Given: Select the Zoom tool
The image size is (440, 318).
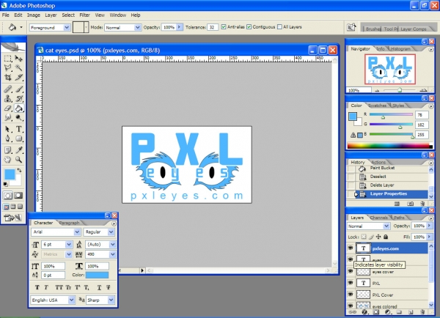Looking at the screenshot, I should (x=18, y=160).
